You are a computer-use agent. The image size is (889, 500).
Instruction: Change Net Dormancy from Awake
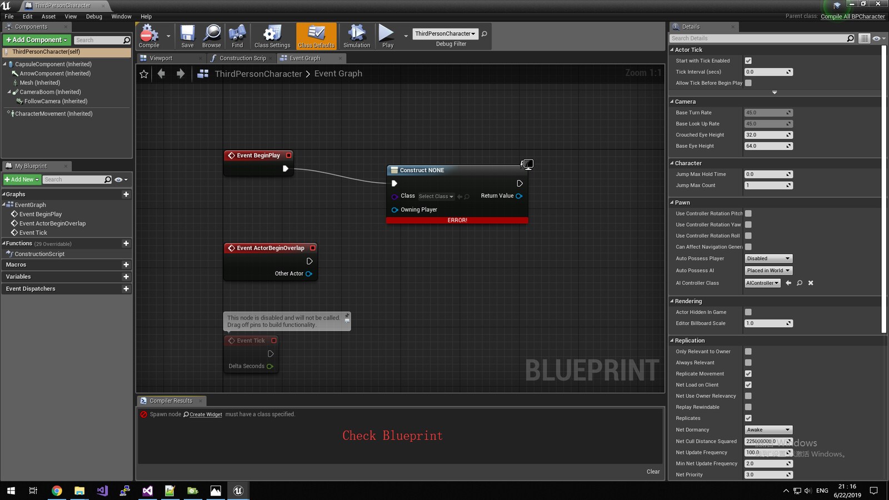point(768,429)
